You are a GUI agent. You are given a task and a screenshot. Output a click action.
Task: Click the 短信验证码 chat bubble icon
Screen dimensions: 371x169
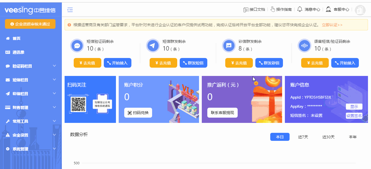(77, 46)
